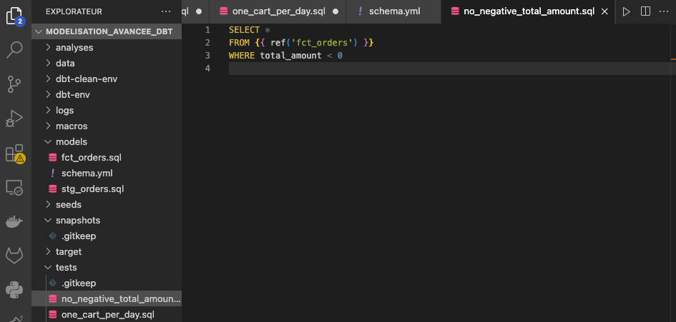
Task: Open .gitkeep under the tests folder
Action: pyautogui.click(x=107, y=283)
